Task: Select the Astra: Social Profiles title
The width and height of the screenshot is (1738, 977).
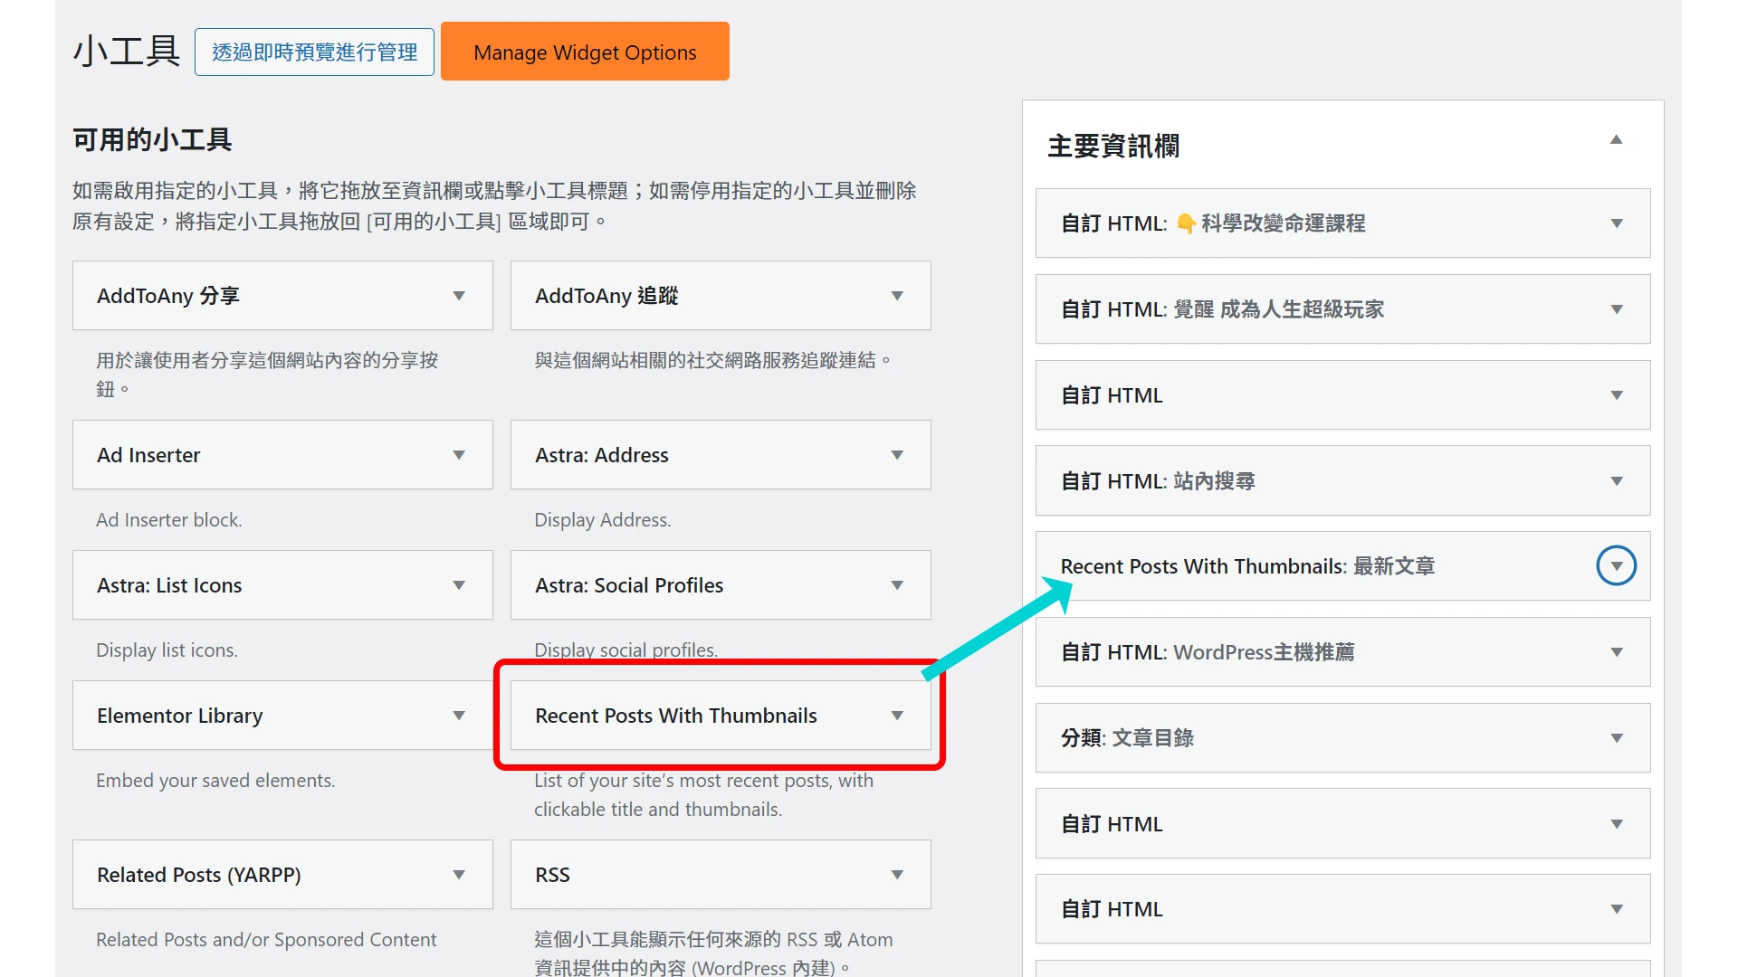Action: point(629,585)
